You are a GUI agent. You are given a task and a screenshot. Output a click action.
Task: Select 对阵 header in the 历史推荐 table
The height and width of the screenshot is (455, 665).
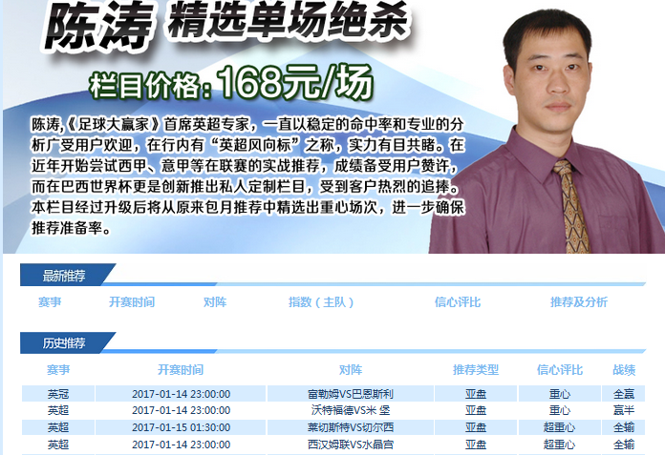pyautogui.click(x=351, y=369)
